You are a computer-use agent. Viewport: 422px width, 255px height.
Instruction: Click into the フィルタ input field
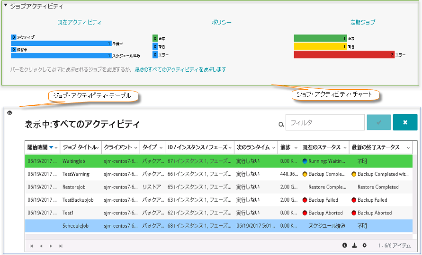(325, 122)
